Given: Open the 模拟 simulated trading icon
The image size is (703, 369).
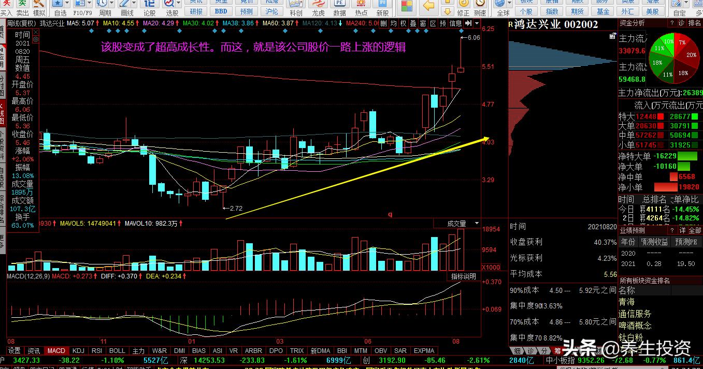Looking at the screenshot, I should 39,4.
